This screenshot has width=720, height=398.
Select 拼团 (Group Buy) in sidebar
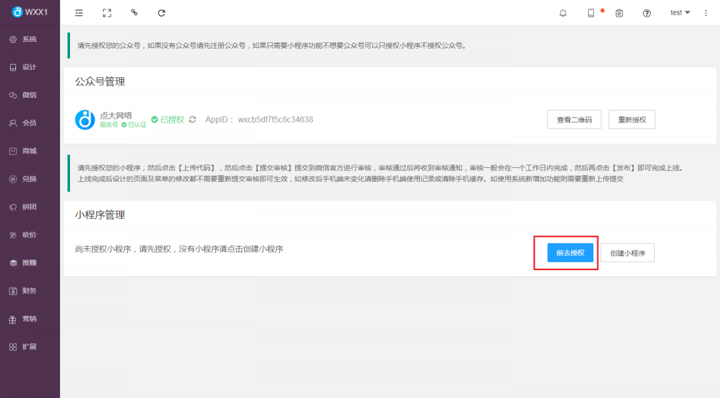click(x=30, y=207)
